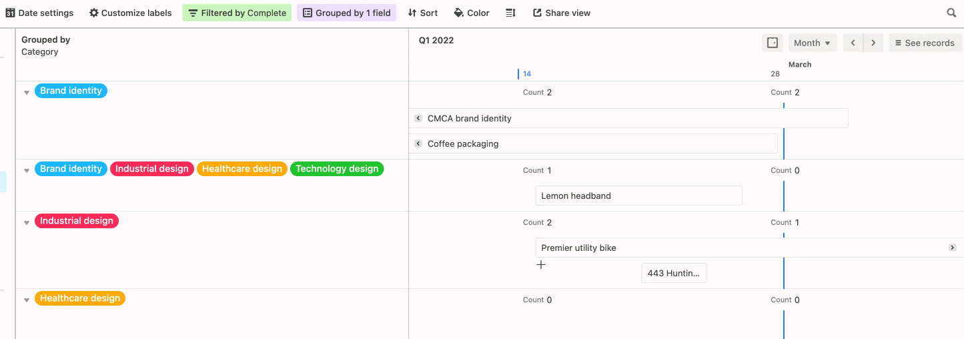Click left arrow on CMCA brand identity
Image resolution: width=964 pixels, height=339 pixels.
point(418,118)
